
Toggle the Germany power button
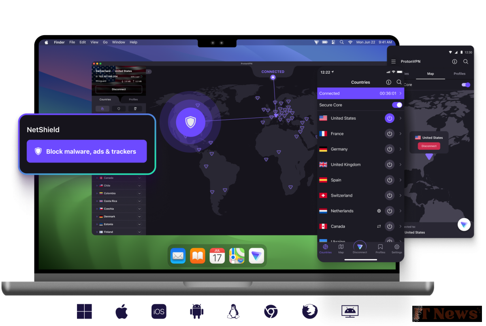click(x=389, y=149)
